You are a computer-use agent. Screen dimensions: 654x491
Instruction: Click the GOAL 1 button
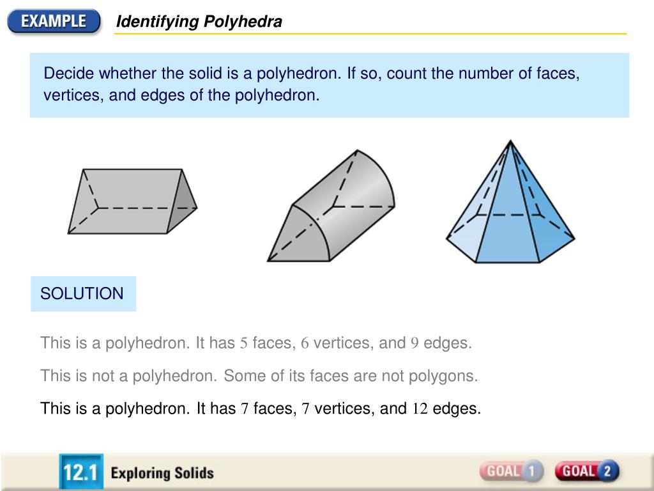tap(512, 471)
